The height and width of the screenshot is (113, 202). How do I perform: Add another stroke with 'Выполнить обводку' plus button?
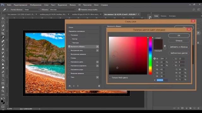click(98, 47)
